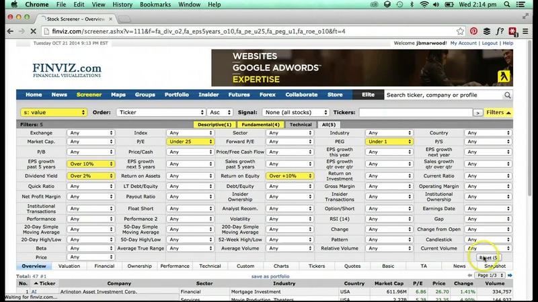Sort results by the Market Cap column
The height and width of the screenshot is (302, 538).
[x=389, y=283]
